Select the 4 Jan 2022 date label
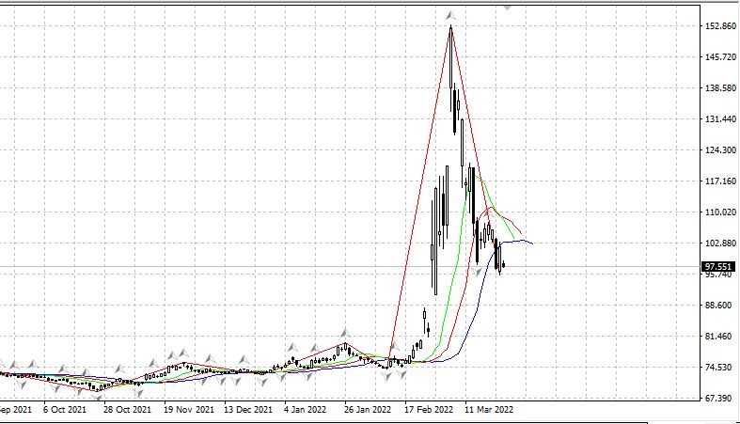The image size is (740, 424). (x=305, y=409)
